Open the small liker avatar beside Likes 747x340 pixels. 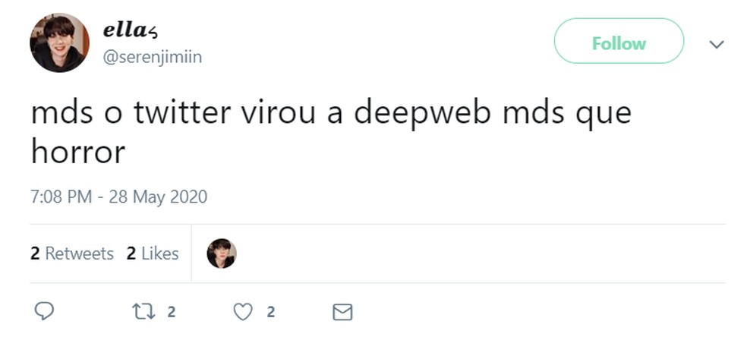tap(222, 253)
